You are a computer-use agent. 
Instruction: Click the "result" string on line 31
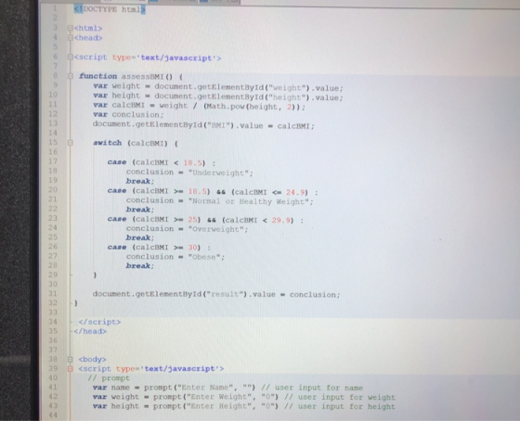pyautogui.click(x=225, y=295)
